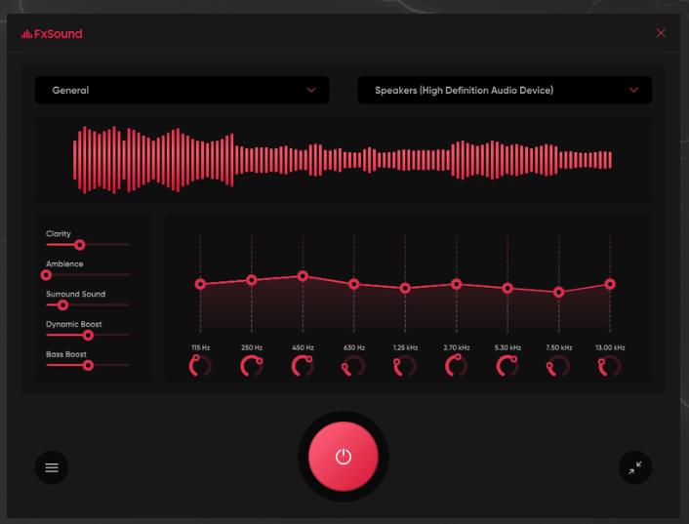689x524 pixels.
Task: Click the 5.30 kHz frequency knob
Action: click(x=507, y=366)
